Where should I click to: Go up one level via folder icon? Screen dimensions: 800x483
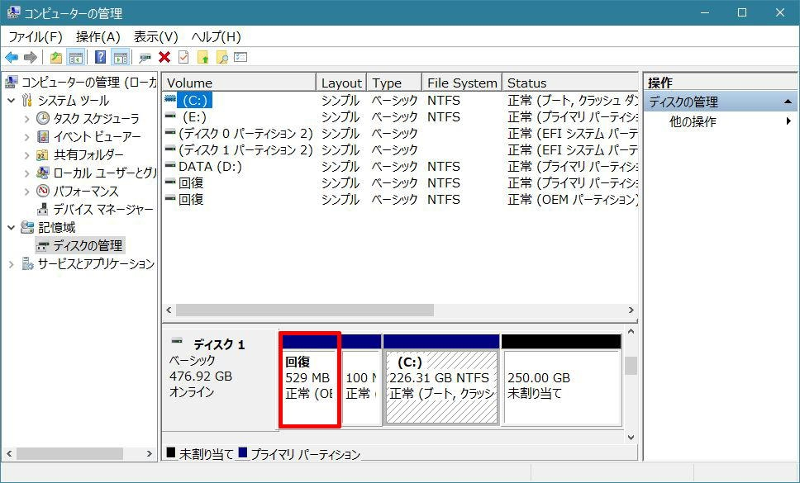(x=56, y=58)
